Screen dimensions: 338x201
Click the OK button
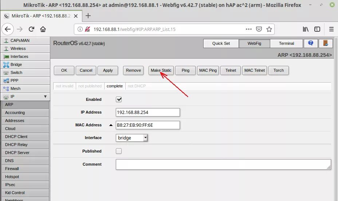(x=64, y=70)
